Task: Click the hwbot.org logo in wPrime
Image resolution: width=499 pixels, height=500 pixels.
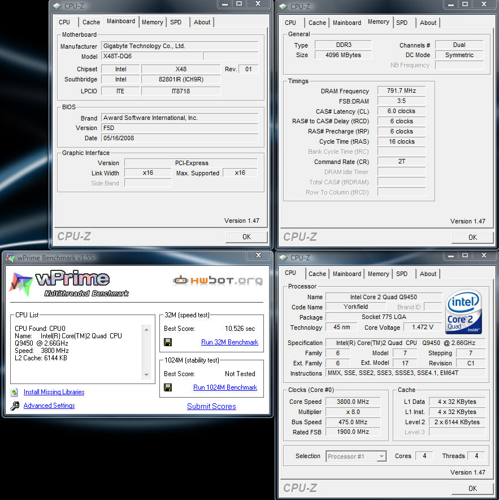Action: (x=218, y=281)
